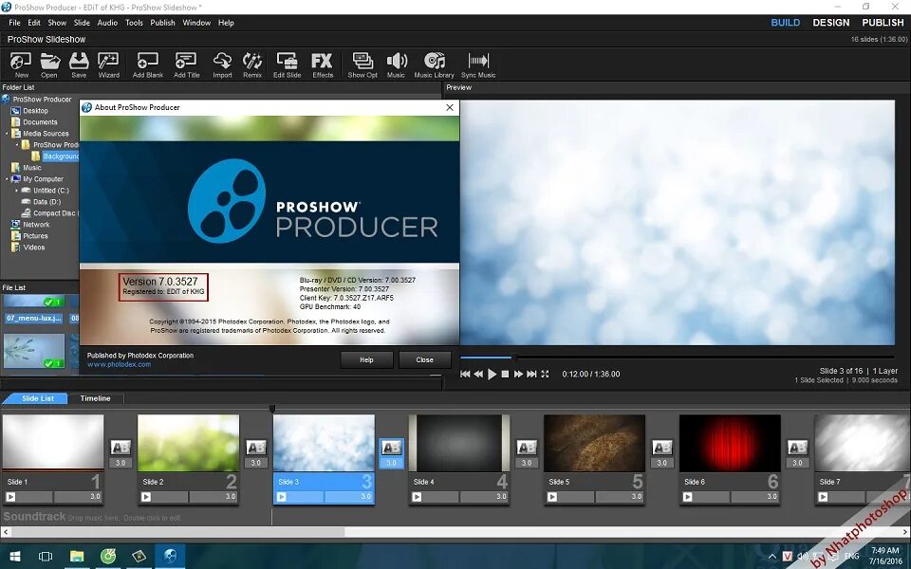
Task: Open ProShow app in Windows taskbar
Action: pyautogui.click(x=170, y=557)
